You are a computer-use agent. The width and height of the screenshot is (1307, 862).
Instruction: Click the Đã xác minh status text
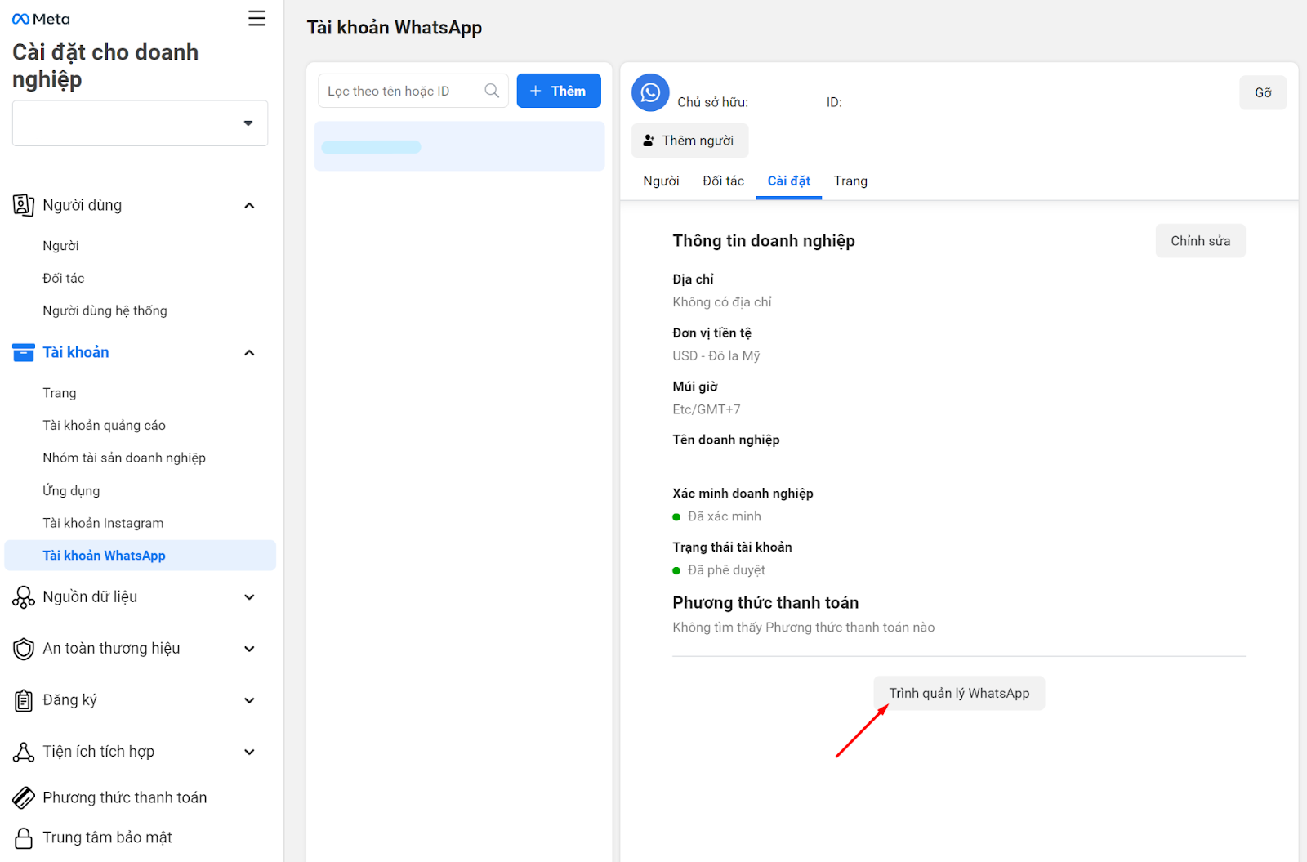coord(724,516)
